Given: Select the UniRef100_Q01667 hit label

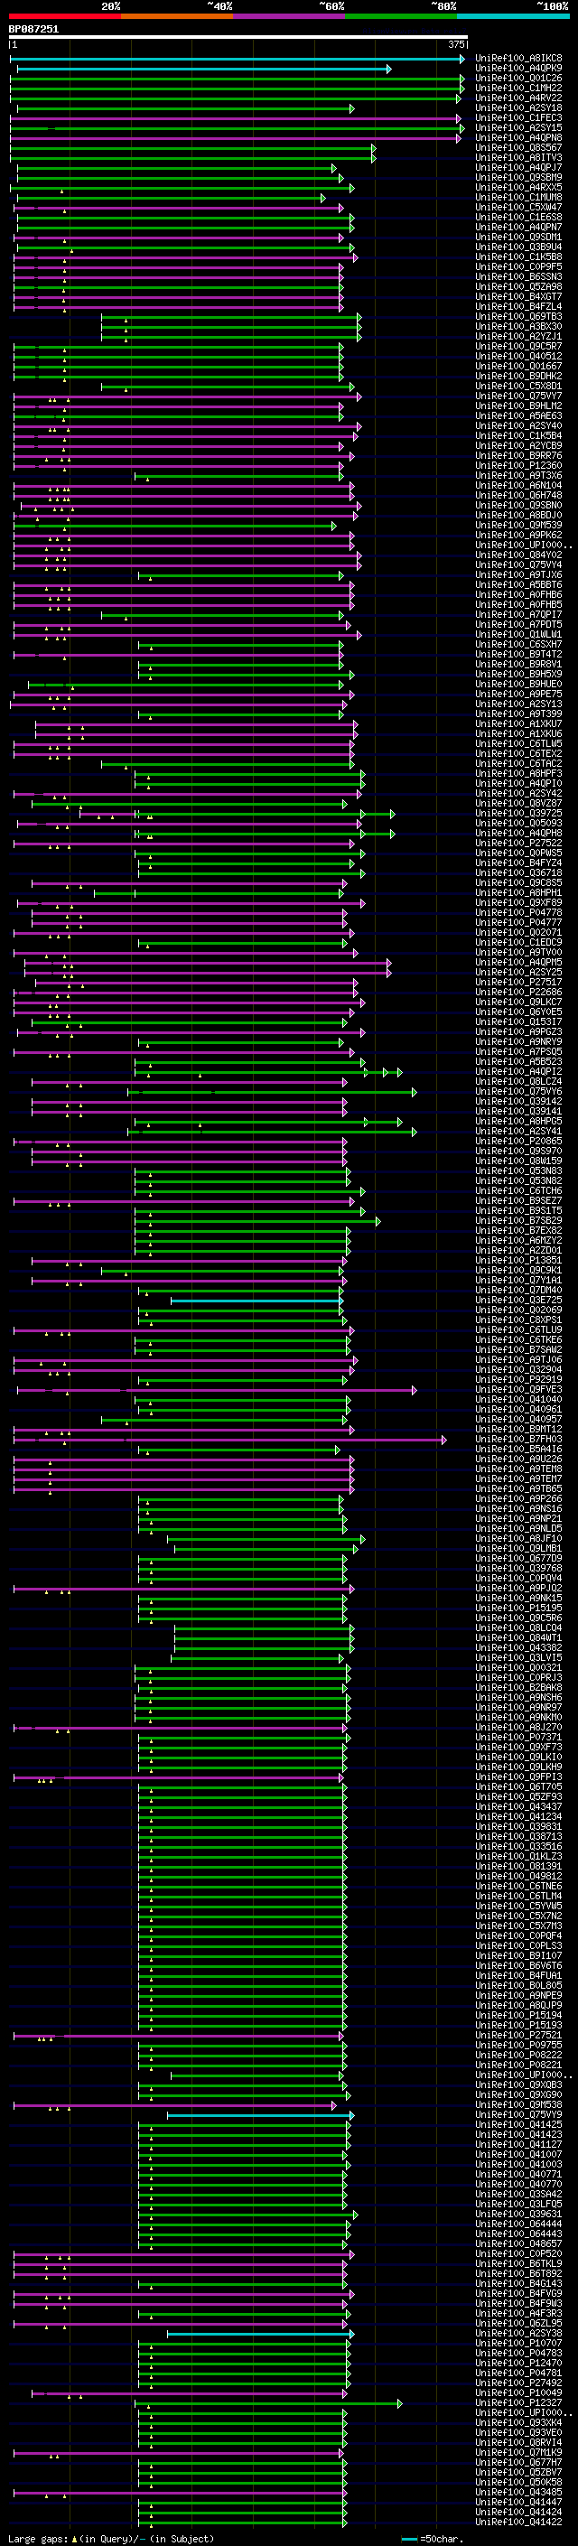Looking at the screenshot, I should click(518, 367).
